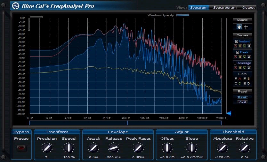Click the Speed knob
This screenshot has height=162, width=267.
click(69, 148)
